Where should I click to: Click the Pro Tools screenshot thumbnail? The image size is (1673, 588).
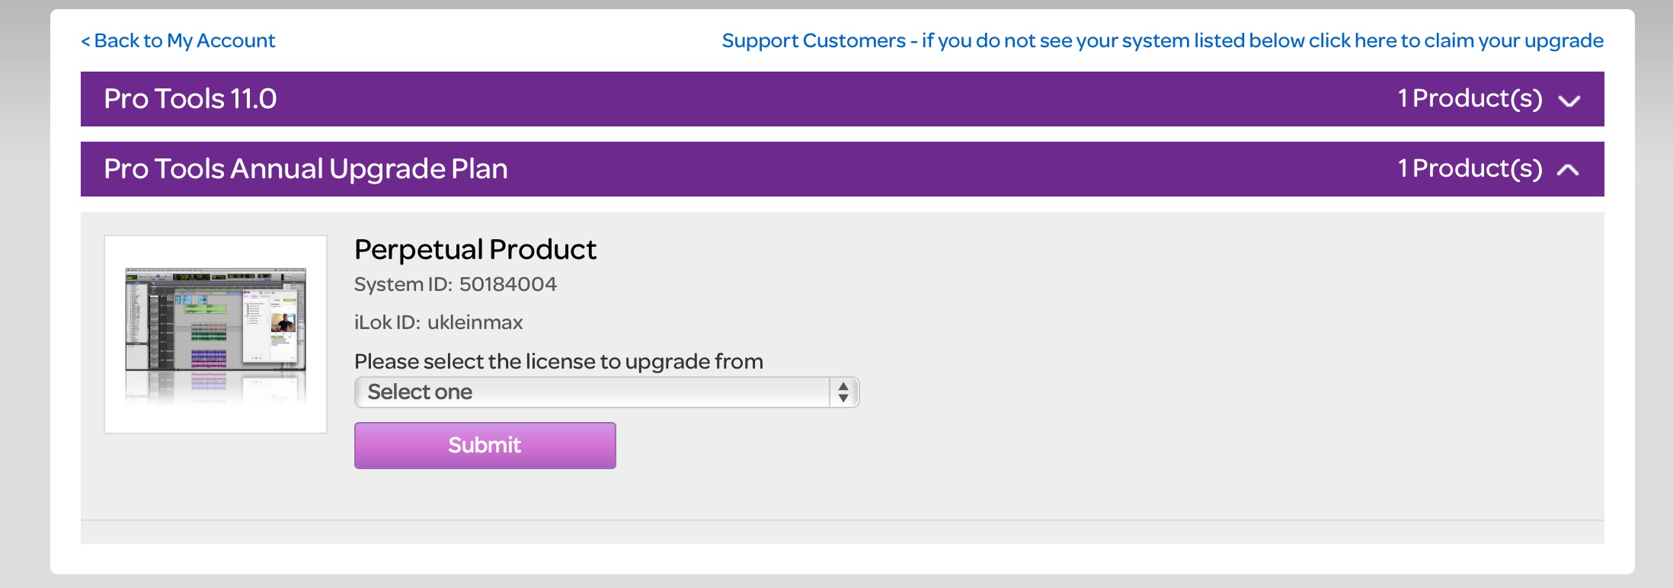tap(216, 335)
